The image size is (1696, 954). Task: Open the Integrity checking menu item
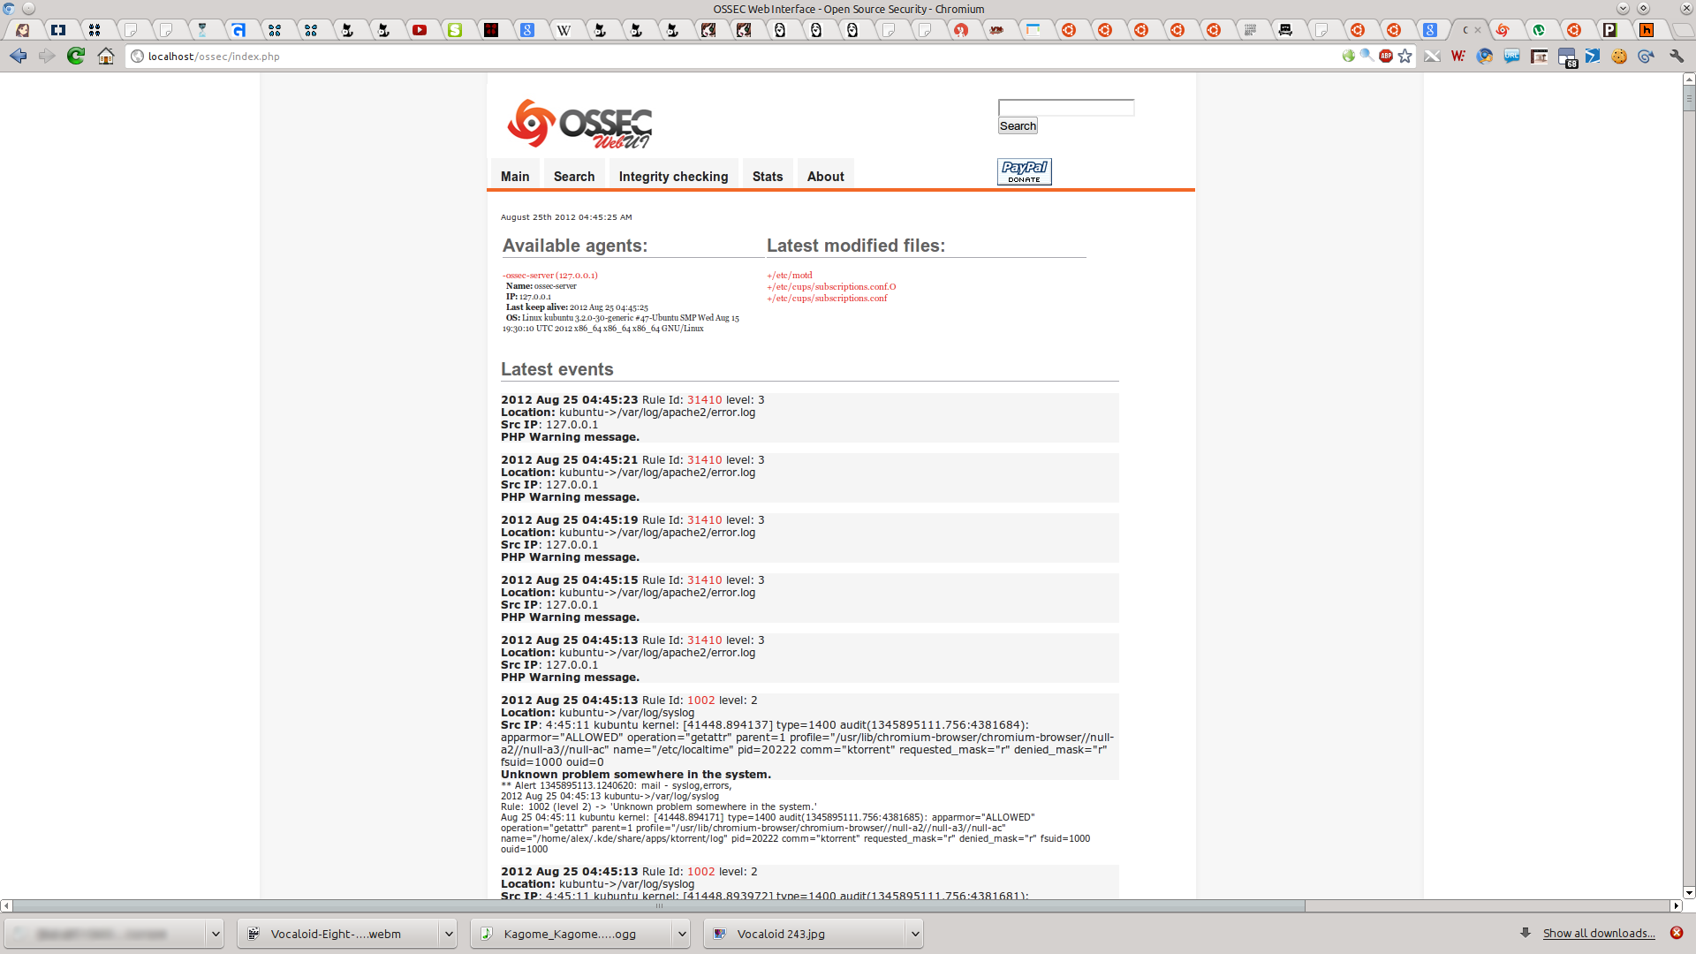[x=673, y=177]
